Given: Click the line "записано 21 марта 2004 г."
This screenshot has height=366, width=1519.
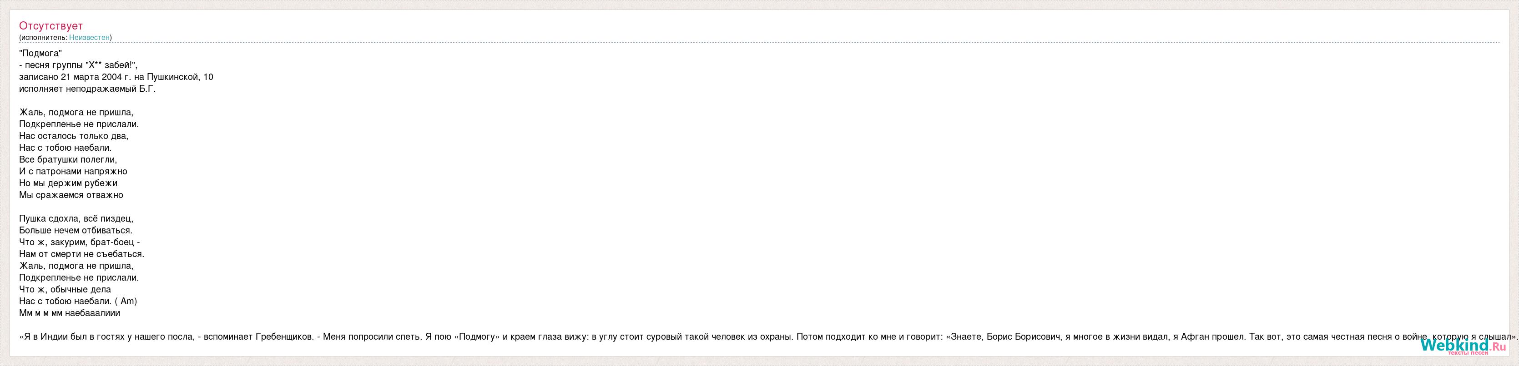Looking at the screenshot, I should (x=116, y=77).
